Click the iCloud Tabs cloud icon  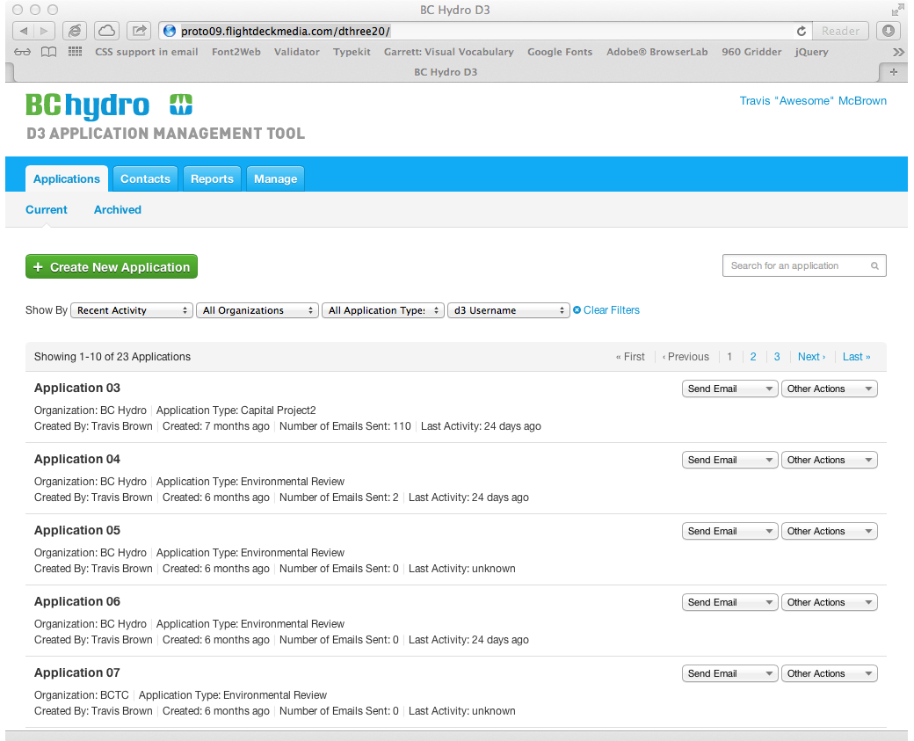(x=106, y=31)
